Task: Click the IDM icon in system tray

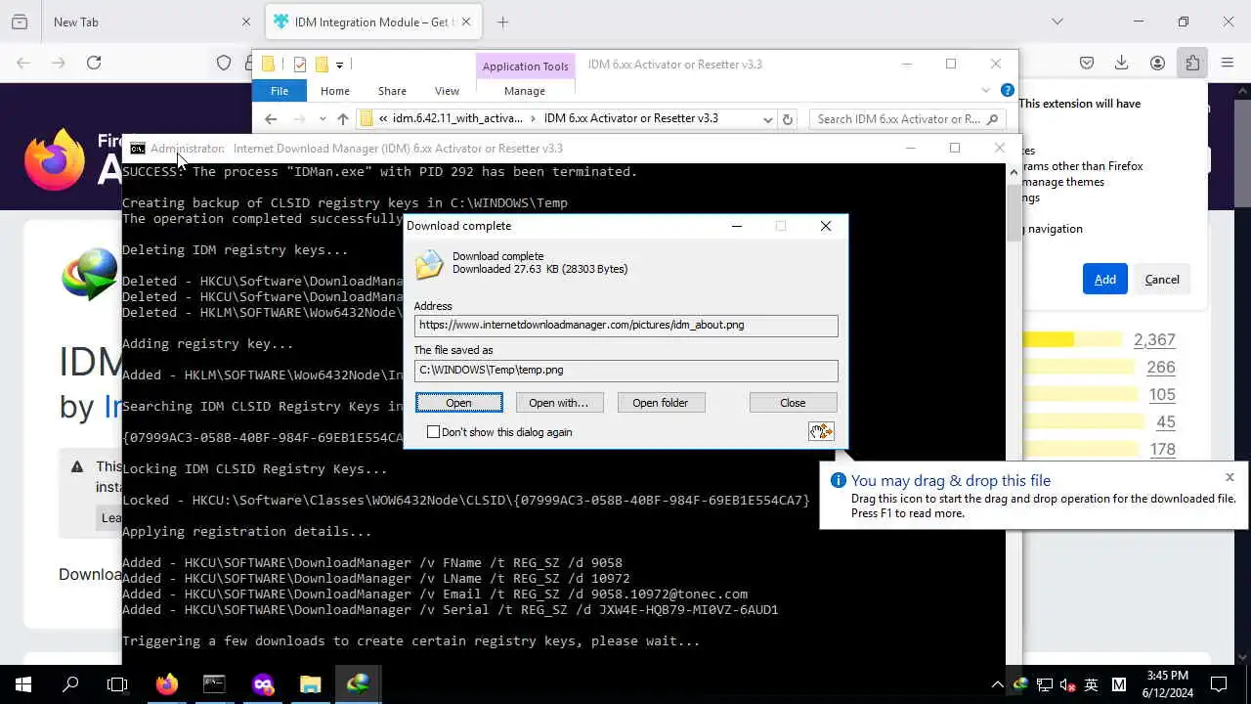Action: click(1020, 684)
